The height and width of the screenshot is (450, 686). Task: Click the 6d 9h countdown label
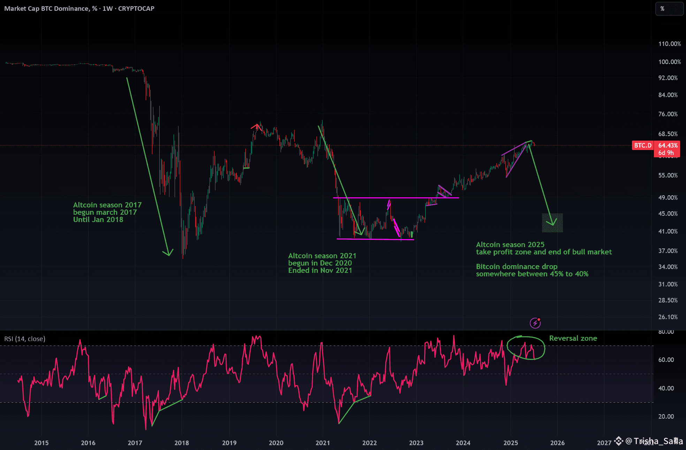[x=666, y=153]
